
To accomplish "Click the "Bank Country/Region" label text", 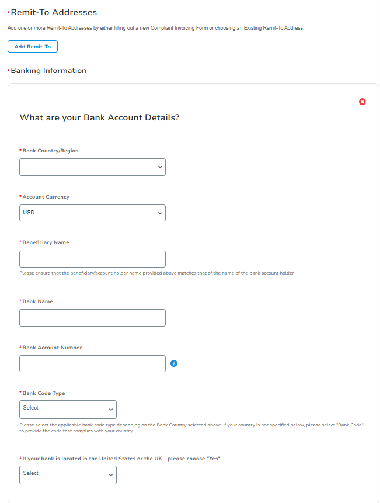I will click(50, 151).
